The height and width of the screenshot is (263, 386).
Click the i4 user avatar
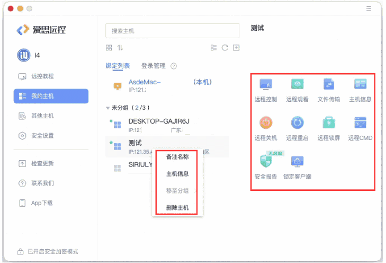[x=24, y=55]
